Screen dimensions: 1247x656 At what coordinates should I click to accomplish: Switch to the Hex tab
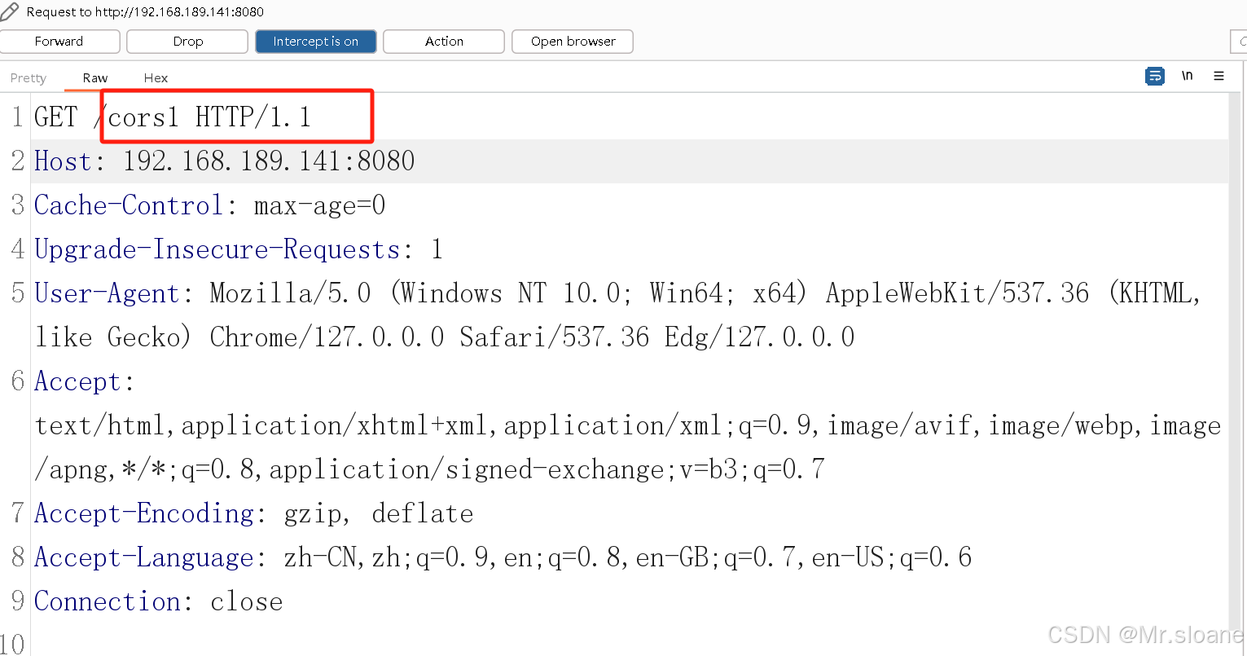click(156, 78)
